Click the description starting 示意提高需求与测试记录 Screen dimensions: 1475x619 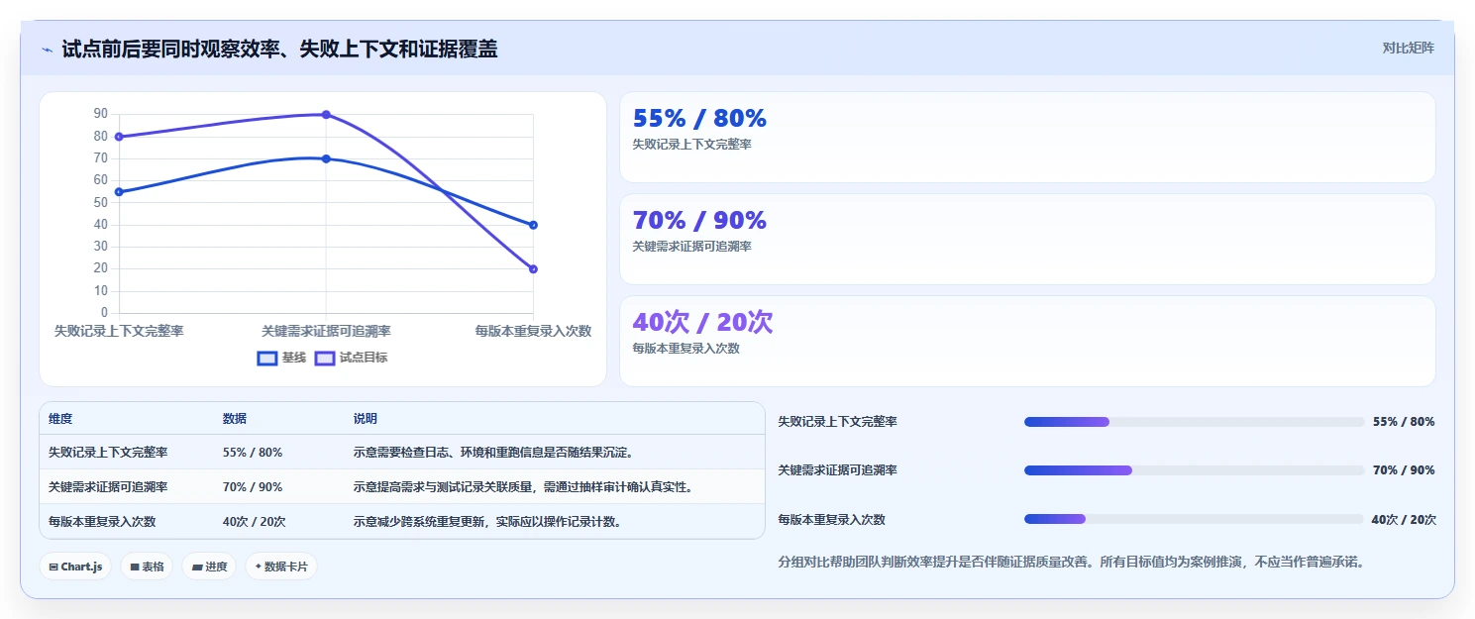pos(523,487)
